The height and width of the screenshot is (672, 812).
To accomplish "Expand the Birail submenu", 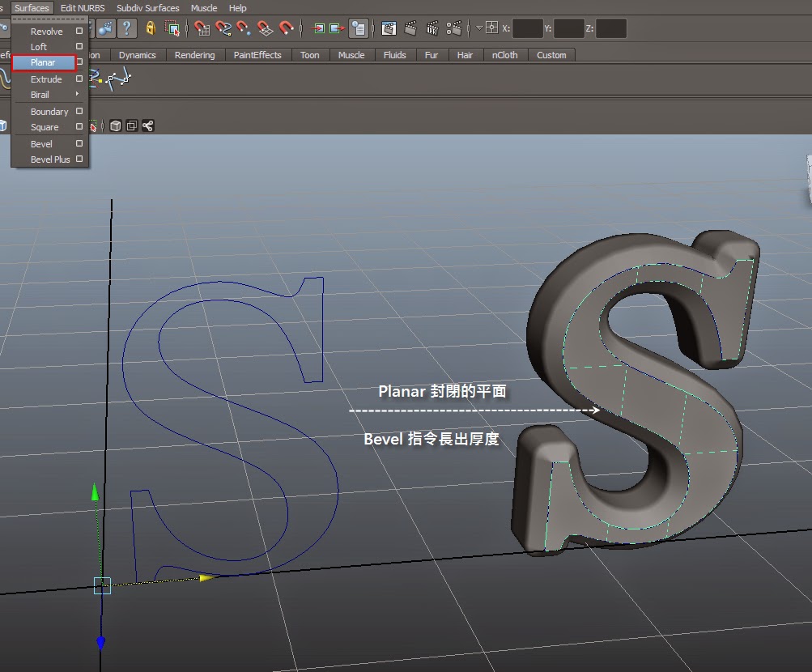I will click(49, 95).
